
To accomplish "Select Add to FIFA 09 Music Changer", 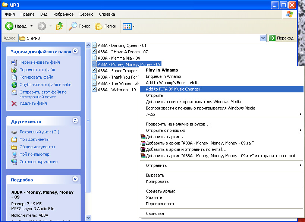I will click(x=221, y=89).
